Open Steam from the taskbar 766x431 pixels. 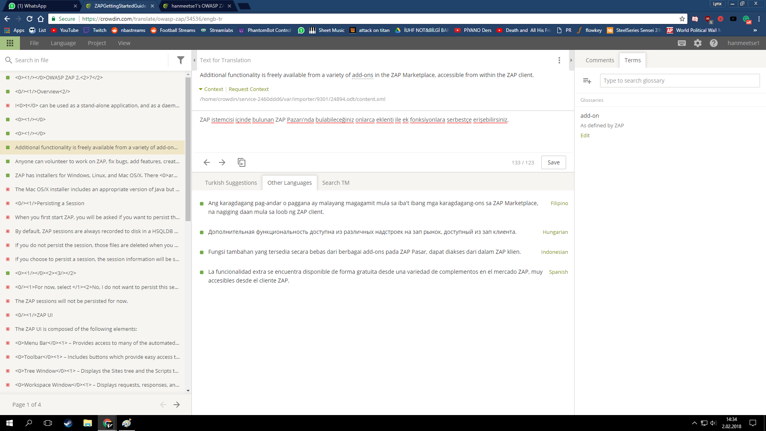click(x=68, y=423)
